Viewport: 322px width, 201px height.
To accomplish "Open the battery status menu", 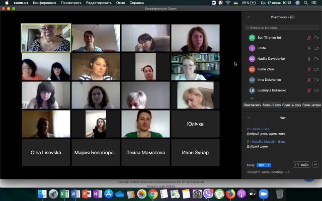I will tap(249, 3).
